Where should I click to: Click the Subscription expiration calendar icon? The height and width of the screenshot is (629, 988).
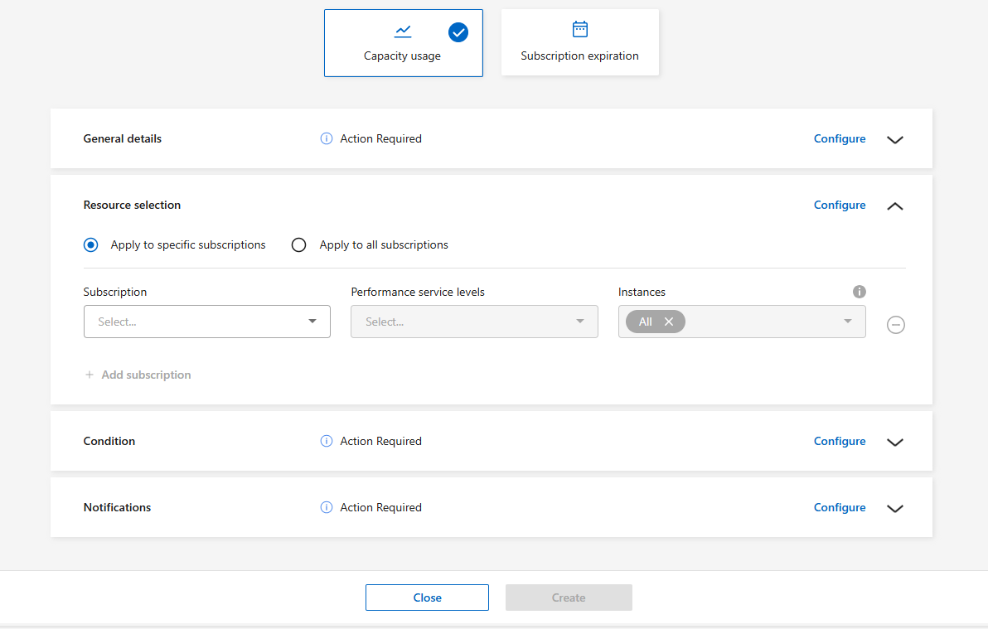579,29
